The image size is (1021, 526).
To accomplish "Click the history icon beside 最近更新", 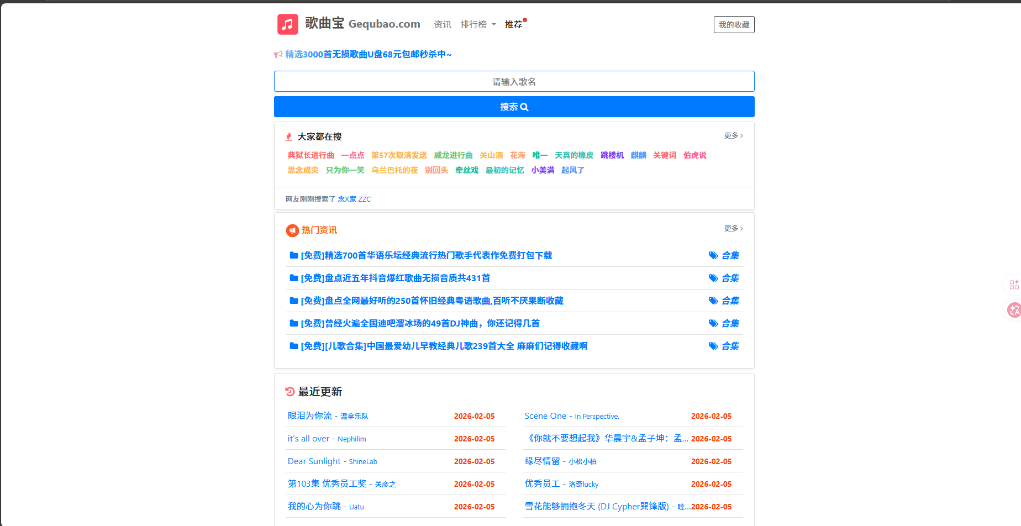I will coord(290,392).
